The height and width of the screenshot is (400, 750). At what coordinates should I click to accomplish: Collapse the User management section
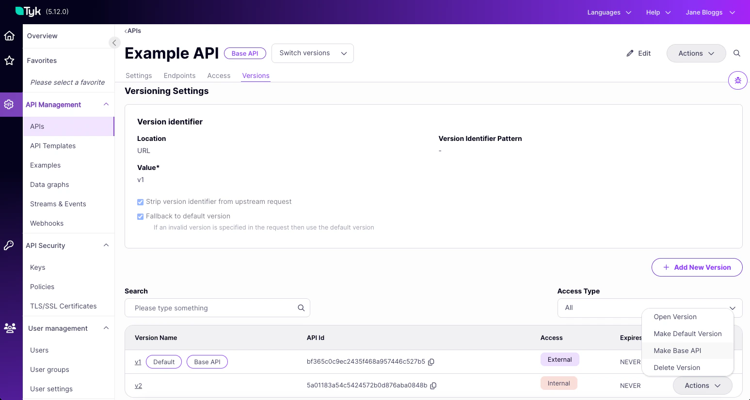[106, 328]
